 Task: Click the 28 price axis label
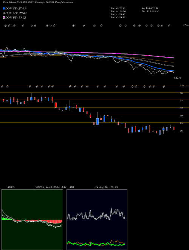(181, 123)
